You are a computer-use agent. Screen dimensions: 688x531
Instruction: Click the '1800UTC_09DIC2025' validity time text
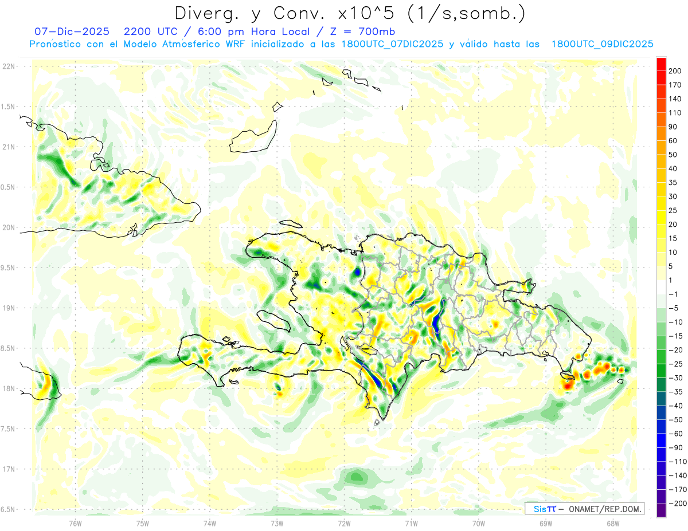coord(602,44)
